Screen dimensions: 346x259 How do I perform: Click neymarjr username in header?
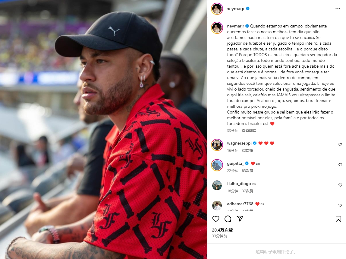coord(235,9)
